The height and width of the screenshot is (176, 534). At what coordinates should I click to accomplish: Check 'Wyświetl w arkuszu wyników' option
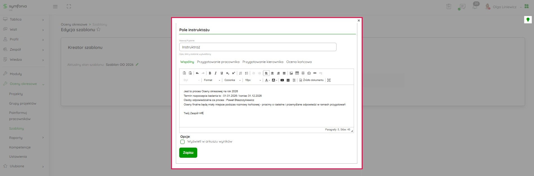pyautogui.click(x=183, y=142)
